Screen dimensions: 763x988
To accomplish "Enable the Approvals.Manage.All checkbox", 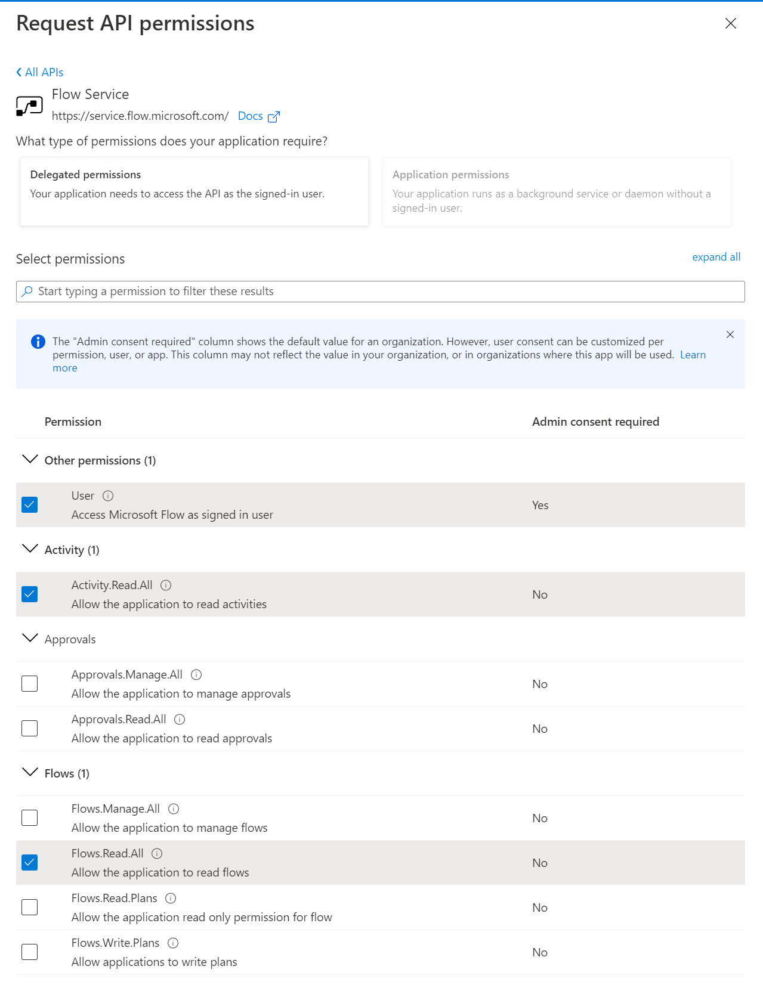I will (29, 683).
